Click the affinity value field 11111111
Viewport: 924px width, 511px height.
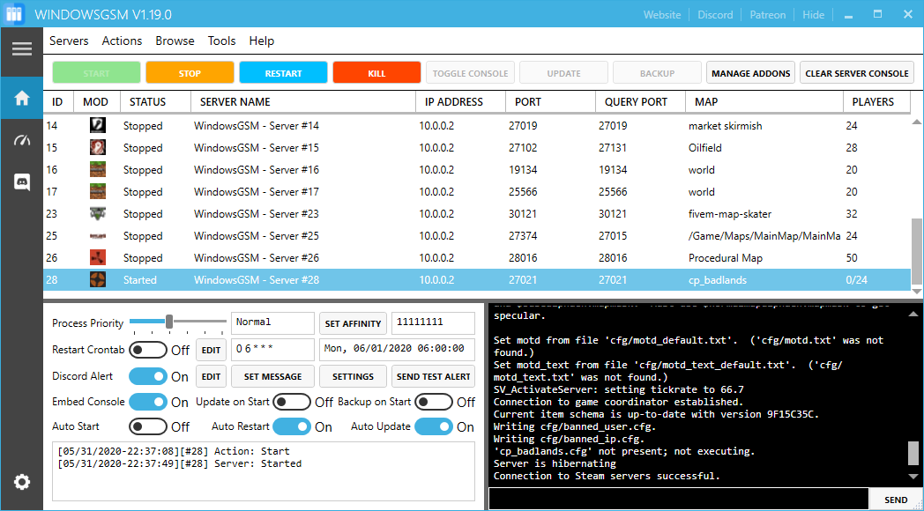(x=433, y=323)
